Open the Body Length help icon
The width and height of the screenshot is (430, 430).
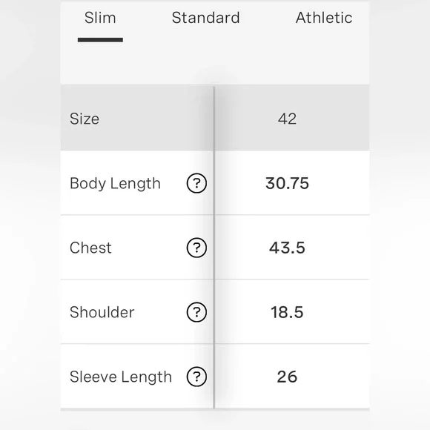tap(196, 183)
